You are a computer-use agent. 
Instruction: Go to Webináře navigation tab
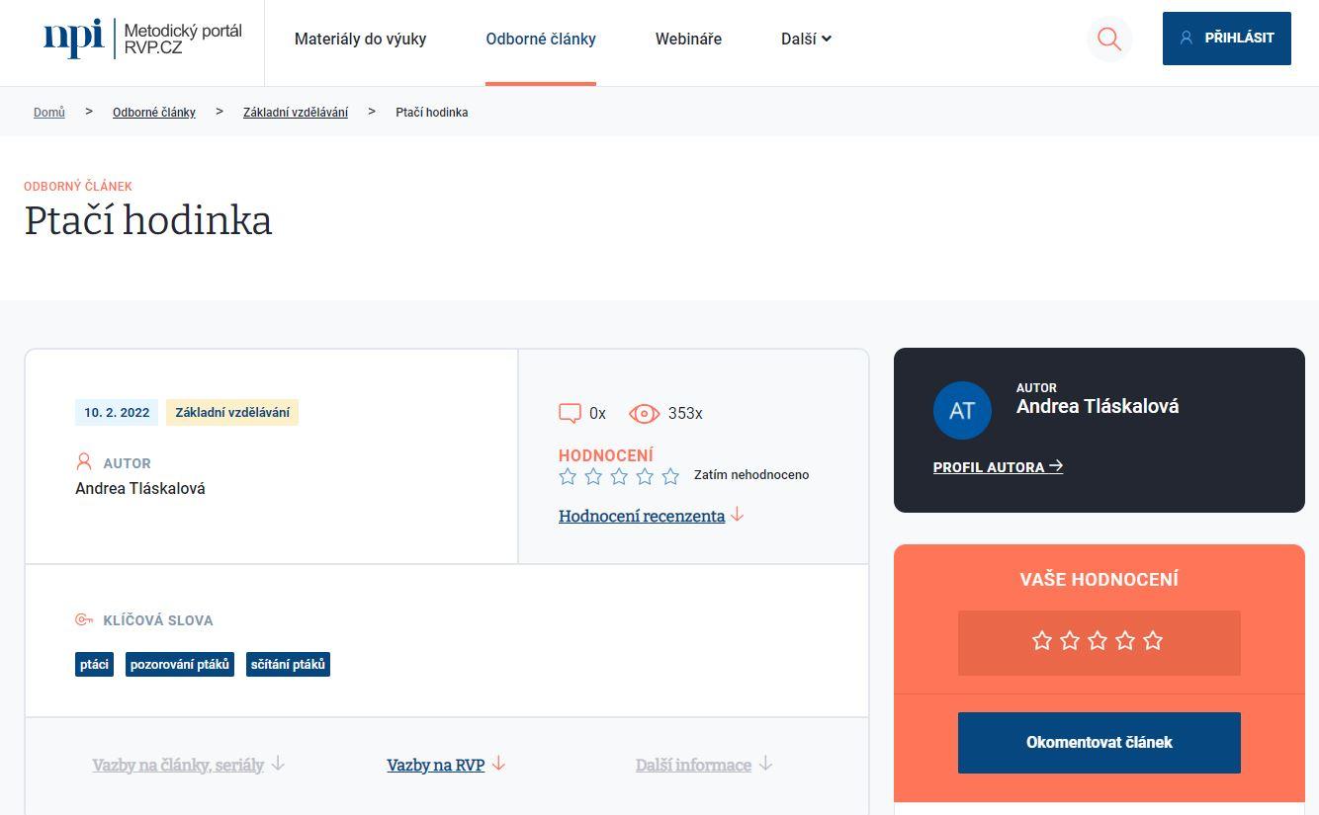[x=688, y=40]
